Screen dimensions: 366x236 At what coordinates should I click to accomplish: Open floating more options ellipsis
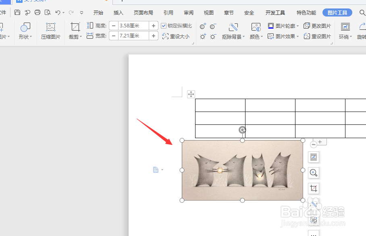[314, 234]
